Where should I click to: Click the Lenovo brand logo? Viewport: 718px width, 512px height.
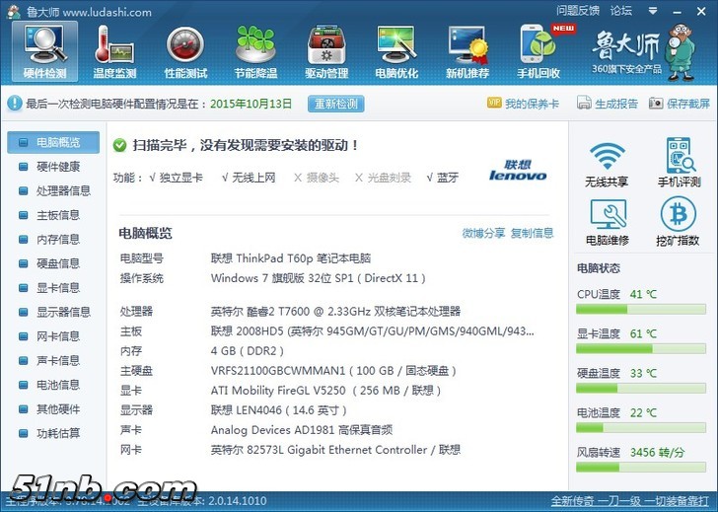(x=518, y=170)
